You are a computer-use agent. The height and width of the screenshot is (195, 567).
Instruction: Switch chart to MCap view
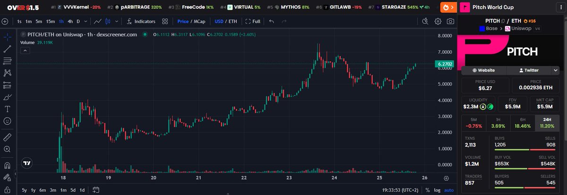pos(200,21)
